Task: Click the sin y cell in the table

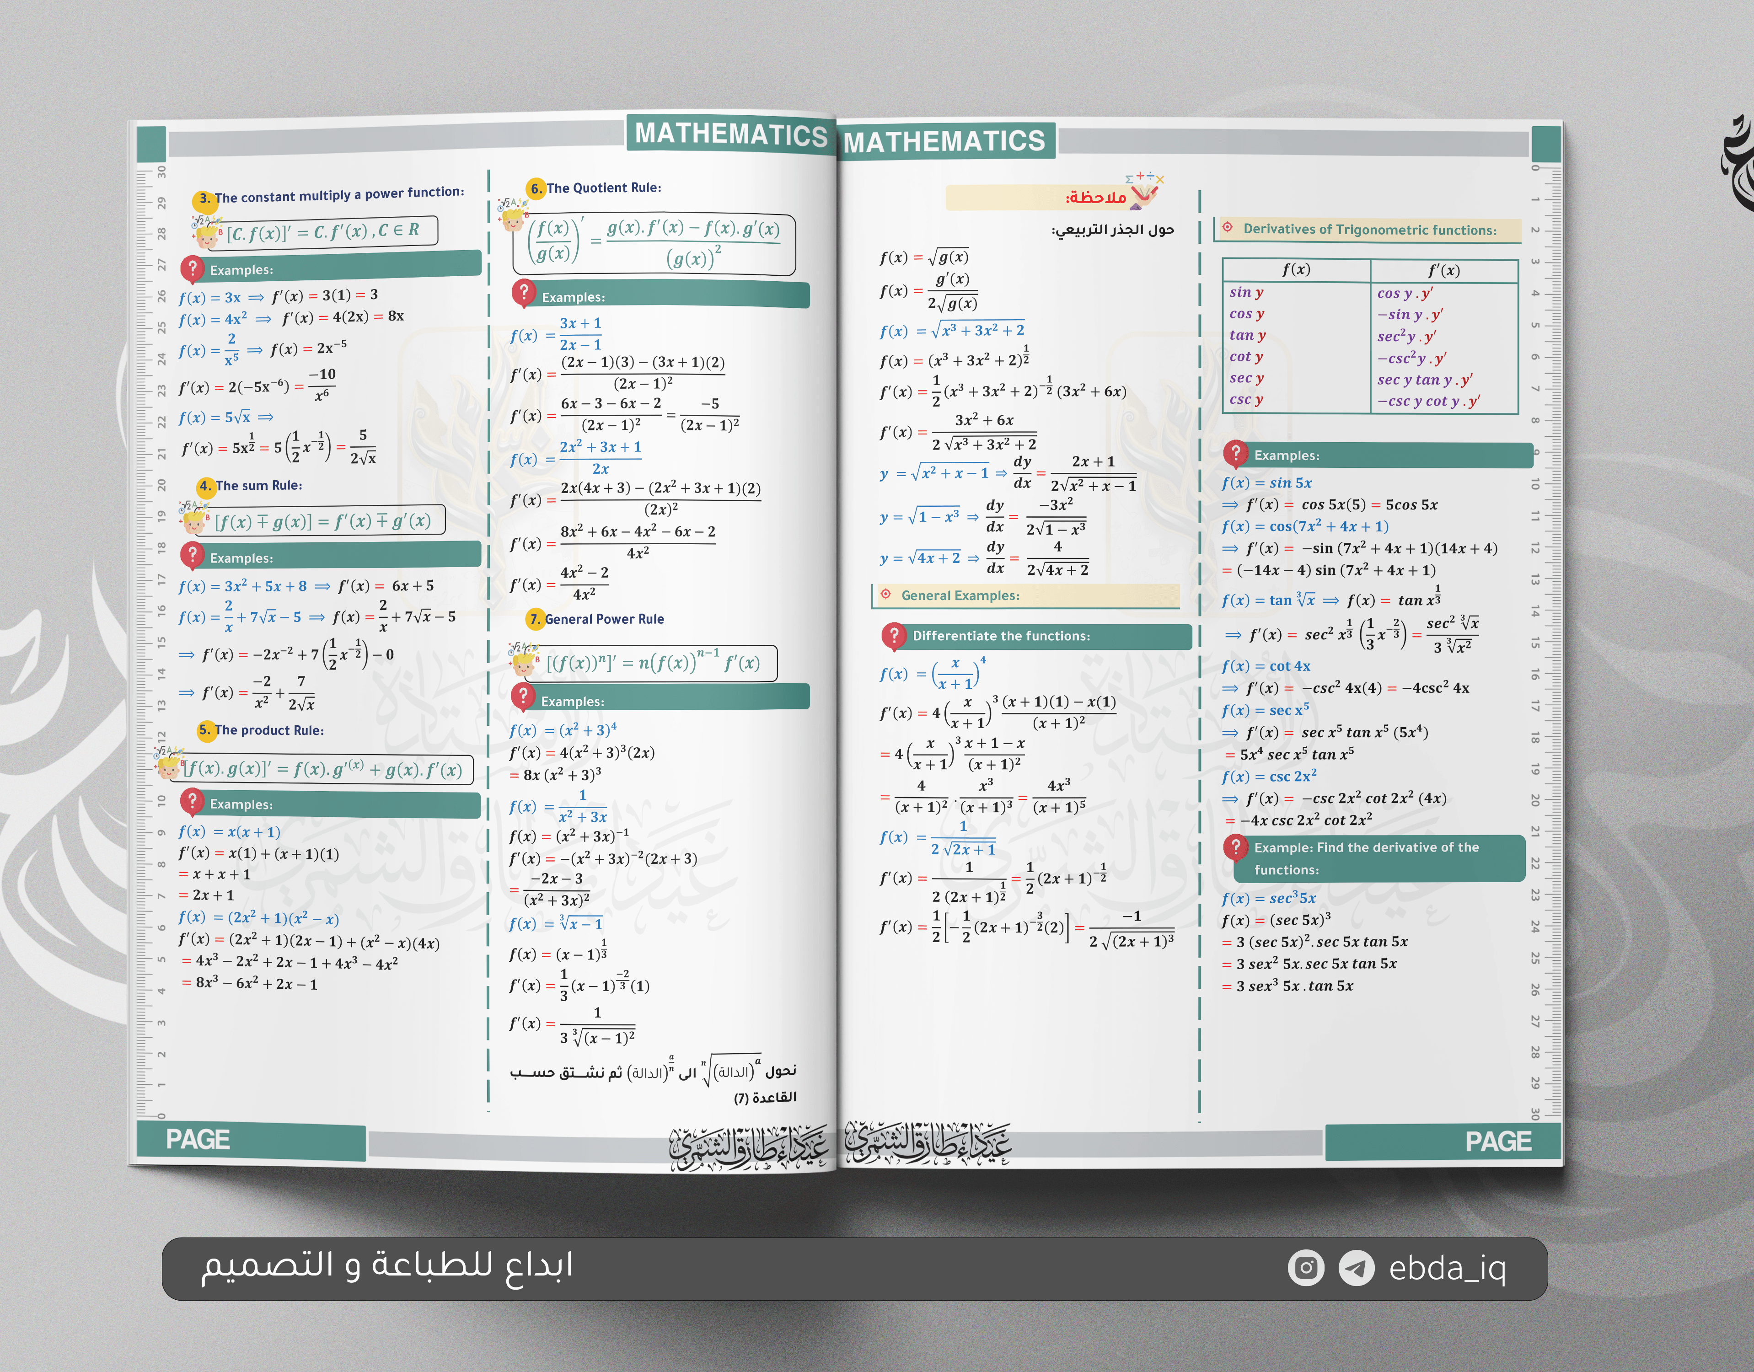Action: (x=1245, y=292)
